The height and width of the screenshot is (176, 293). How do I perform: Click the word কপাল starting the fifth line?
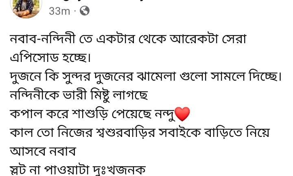(x=26, y=114)
